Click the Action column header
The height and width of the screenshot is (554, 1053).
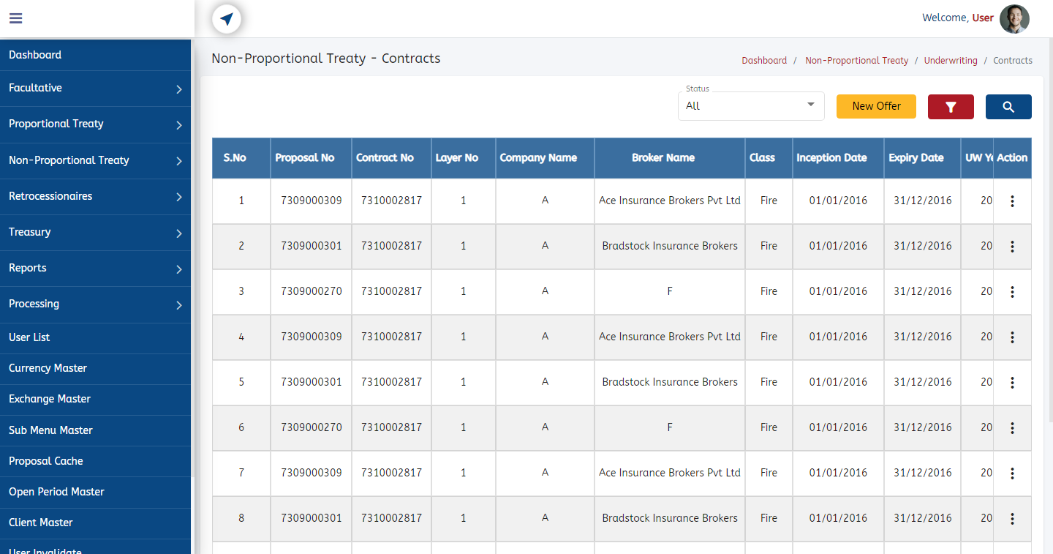(x=1012, y=158)
